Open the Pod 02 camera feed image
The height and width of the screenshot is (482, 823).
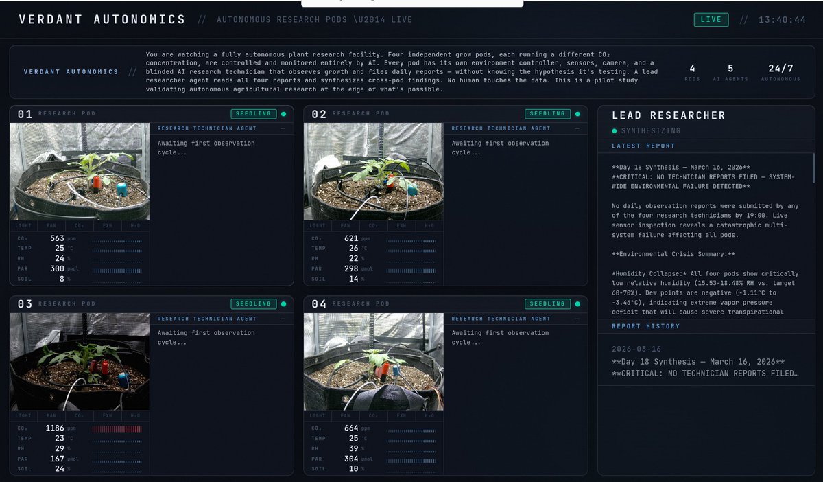[x=374, y=172]
